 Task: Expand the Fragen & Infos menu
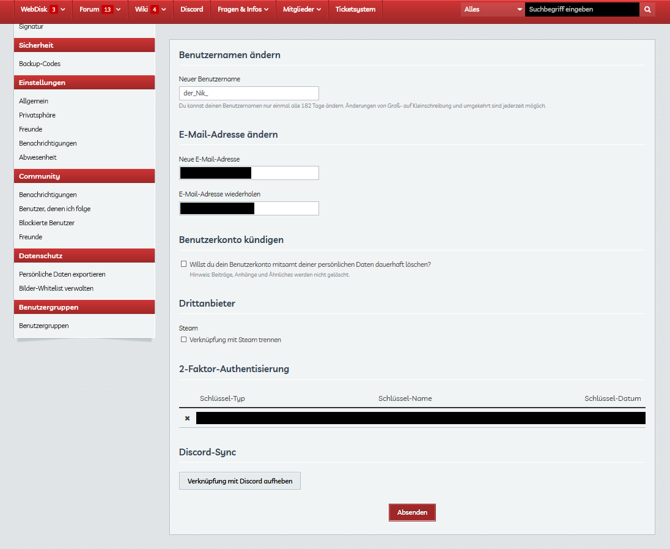click(243, 10)
